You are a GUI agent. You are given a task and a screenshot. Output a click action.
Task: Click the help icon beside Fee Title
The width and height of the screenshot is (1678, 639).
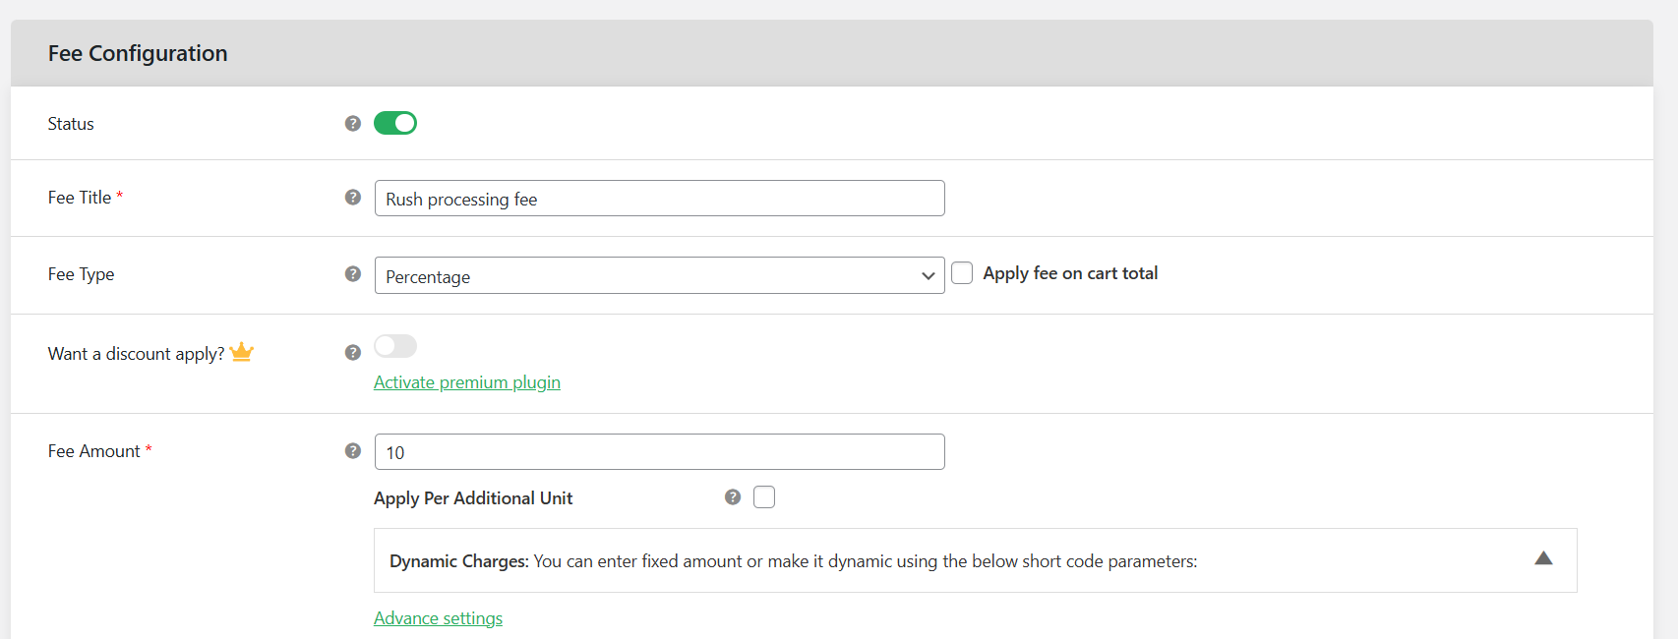[353, 198]
